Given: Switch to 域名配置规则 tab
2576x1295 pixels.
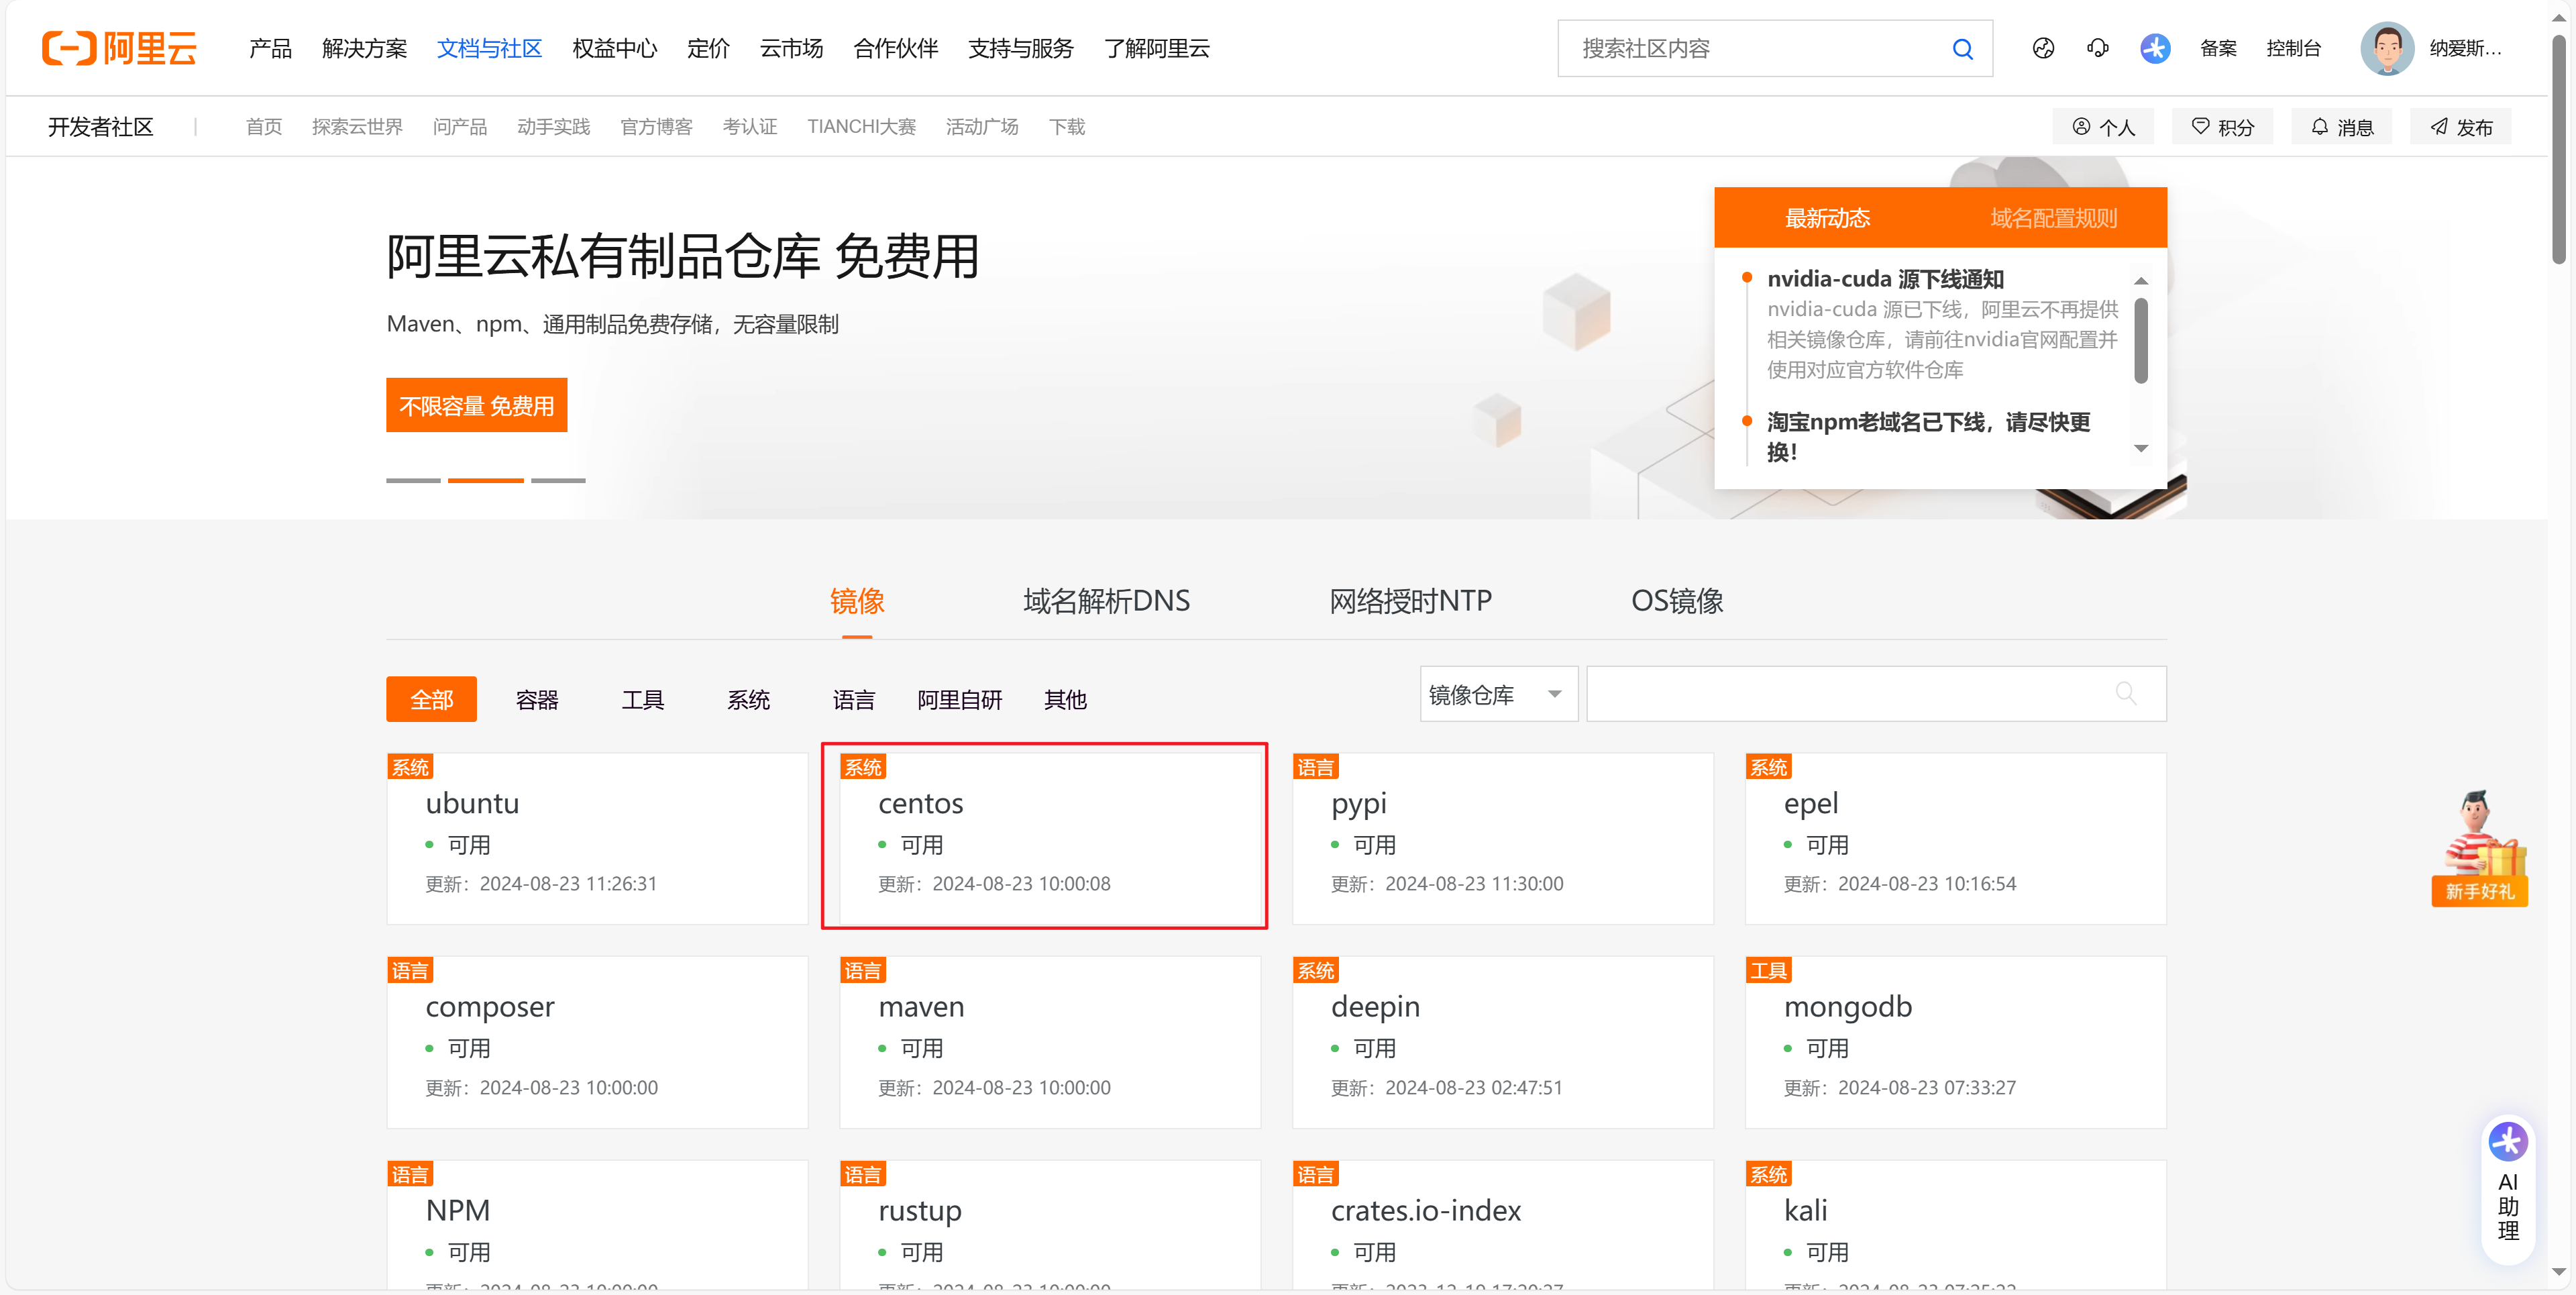Looking at the screenshot, I should point(2053,218).
